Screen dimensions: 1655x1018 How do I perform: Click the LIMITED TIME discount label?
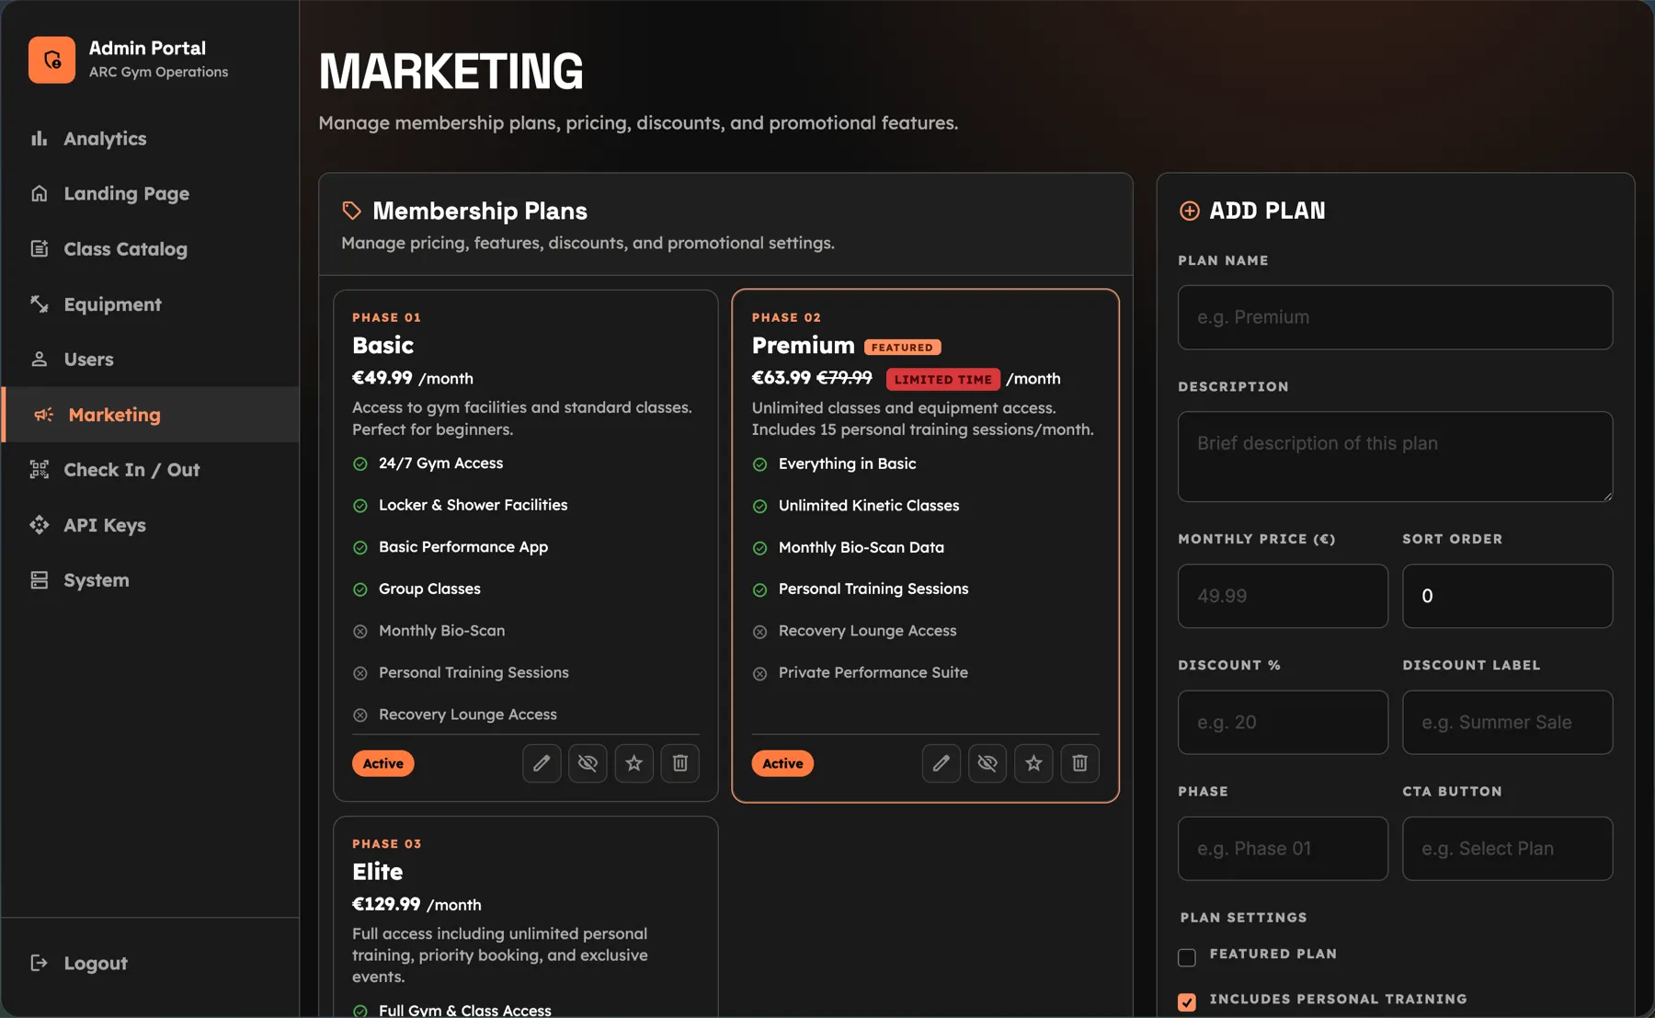point(942,379)
